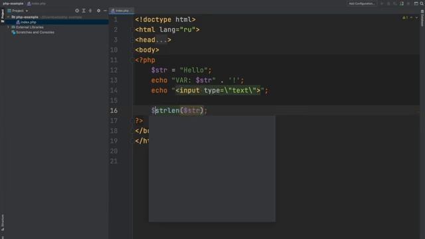This screenshot has width=425, height=239.
Task: Click the Run with Coverage icon
Action: (395, 3)
